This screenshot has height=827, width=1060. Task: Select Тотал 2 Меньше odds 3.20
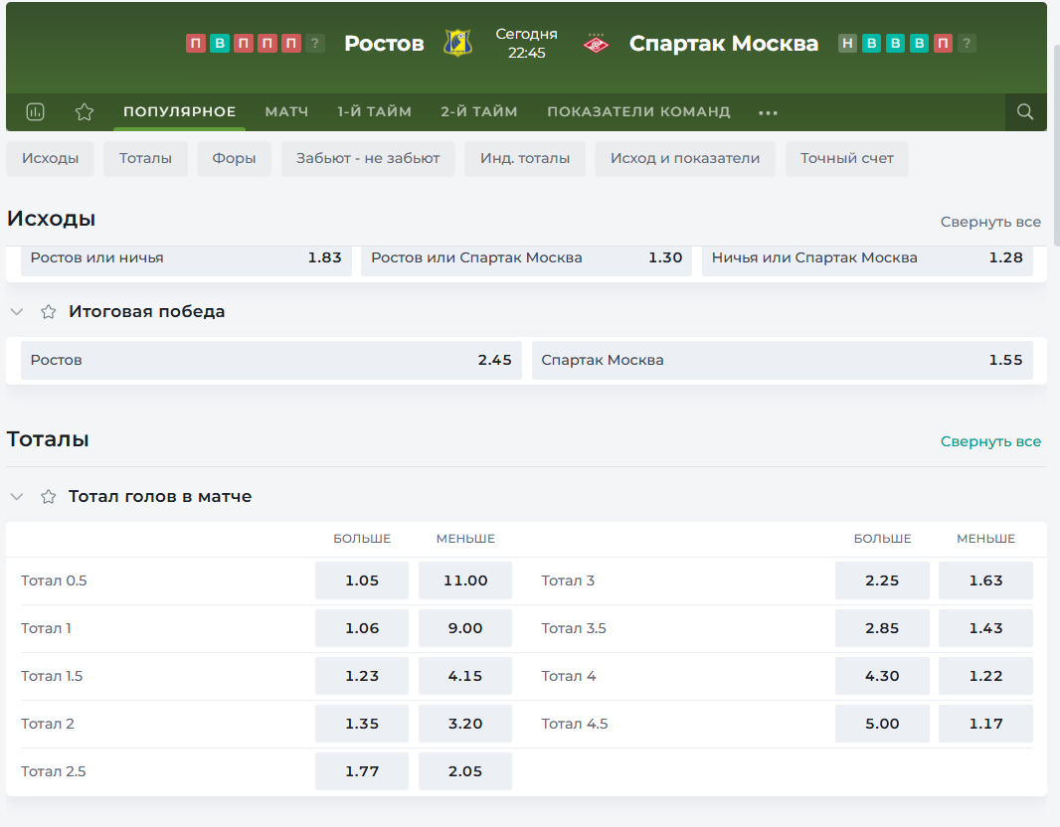[x=465, y=724]
